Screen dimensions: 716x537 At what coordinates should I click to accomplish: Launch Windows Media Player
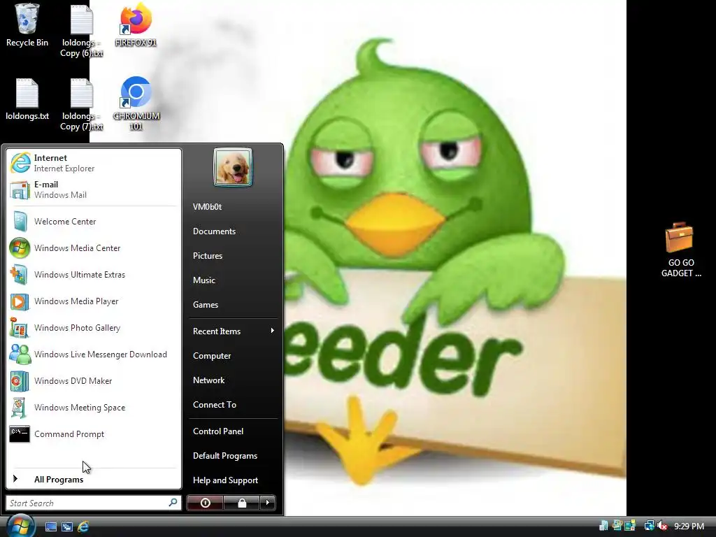tap(94, 301)
